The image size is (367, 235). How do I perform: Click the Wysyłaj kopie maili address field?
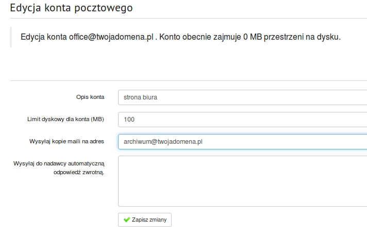(x=242, y=142)
